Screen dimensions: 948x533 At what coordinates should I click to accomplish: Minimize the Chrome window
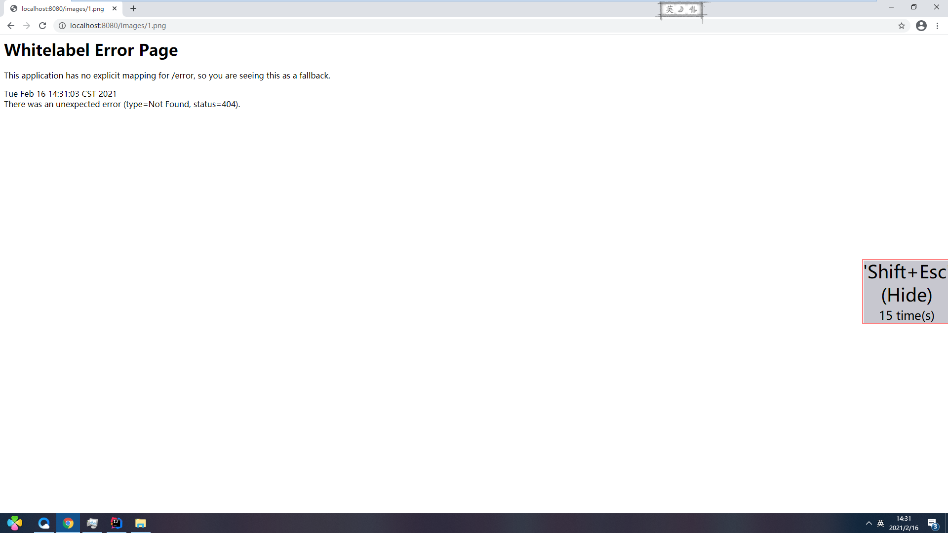point(891,7)
